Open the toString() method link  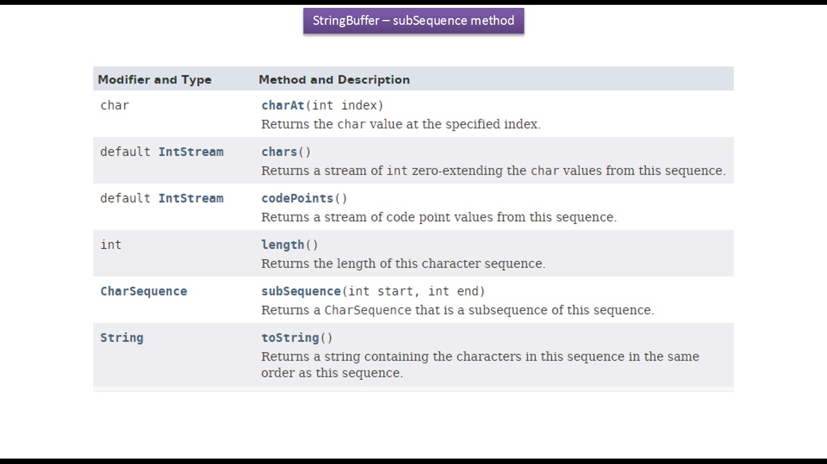click(x=290, y=338)
